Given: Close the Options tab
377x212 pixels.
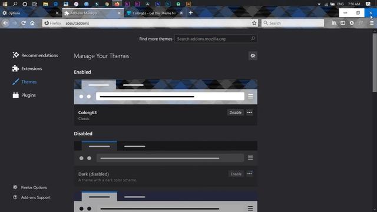Looking at the screenshot, I should tap(57, 13).
